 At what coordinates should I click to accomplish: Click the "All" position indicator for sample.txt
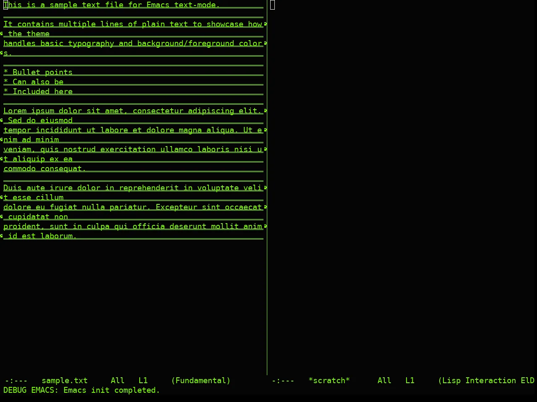tap(117, 381)
